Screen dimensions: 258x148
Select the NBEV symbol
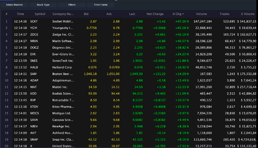(x=34, y=126)
